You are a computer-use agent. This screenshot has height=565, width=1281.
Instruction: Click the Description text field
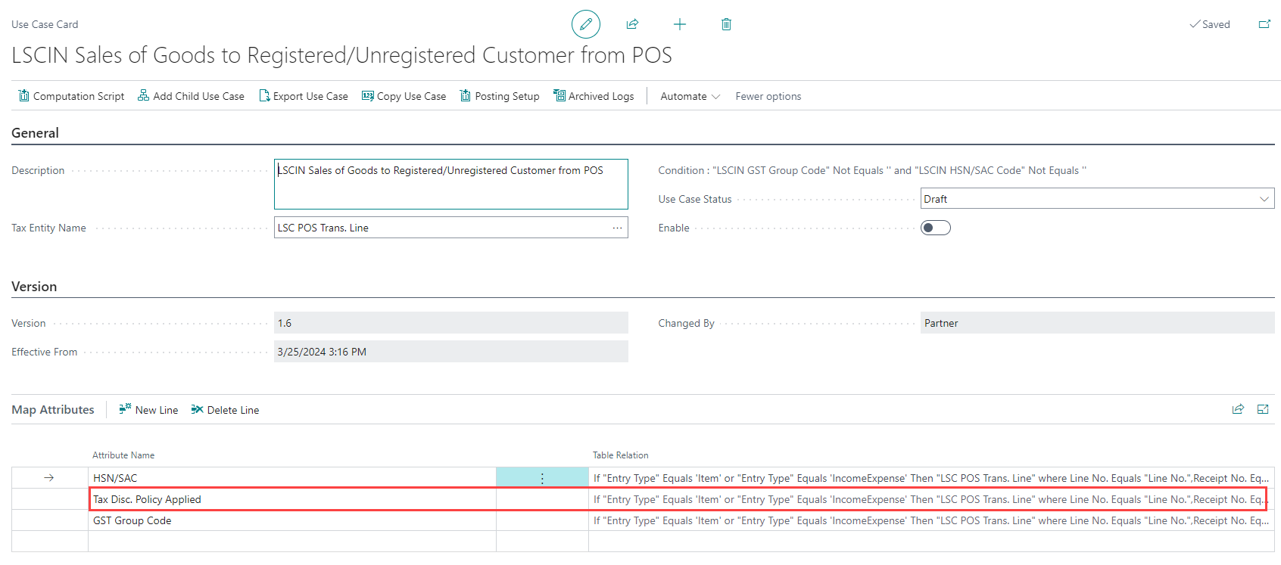point(450,184)
